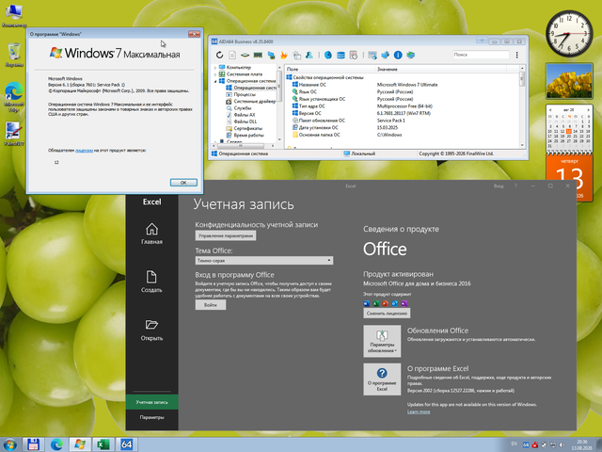The width and height of the screenshot is (602, 452).
Task: Select Учетная запись in the Excel sidebar
Action: (x=151, y=402)
